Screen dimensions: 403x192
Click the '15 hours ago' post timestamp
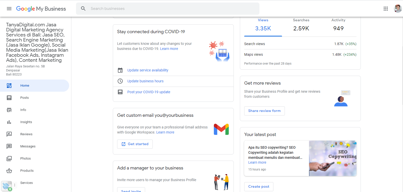coord(257,169)
